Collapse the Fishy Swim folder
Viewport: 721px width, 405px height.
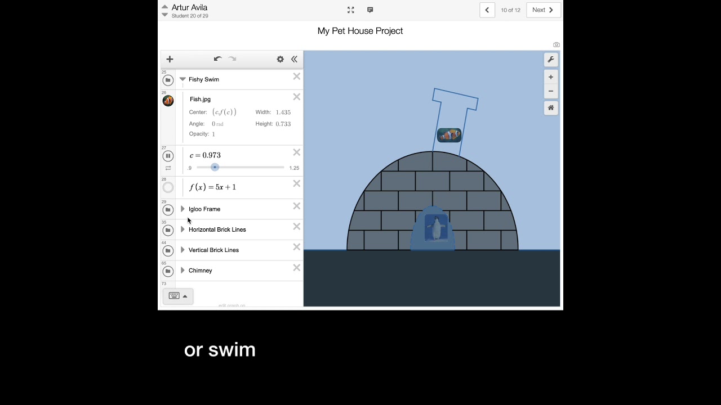(183, 79)
